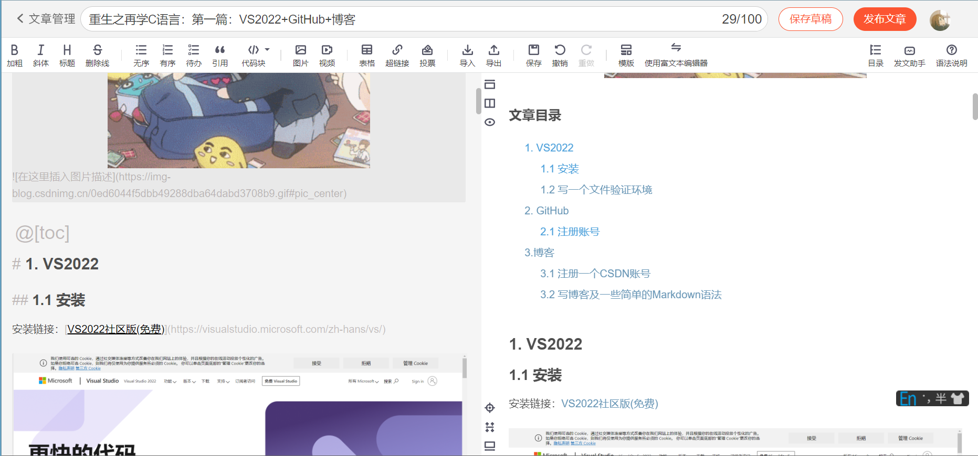Insert a video (视频)
Screen dimensions: 978x456
[327, 56]
